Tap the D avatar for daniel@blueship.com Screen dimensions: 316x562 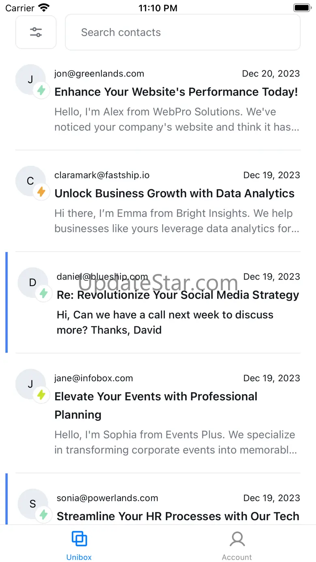coord(33,283)
